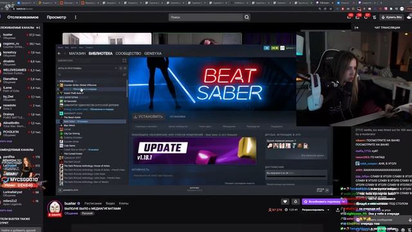Open Клипы tab on buster channel
The height and width of the screenshot is (232, 412).
(x=124, y=204)
